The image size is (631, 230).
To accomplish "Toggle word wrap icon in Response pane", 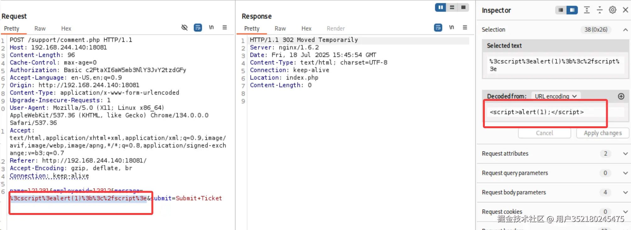I will (438, 28).
